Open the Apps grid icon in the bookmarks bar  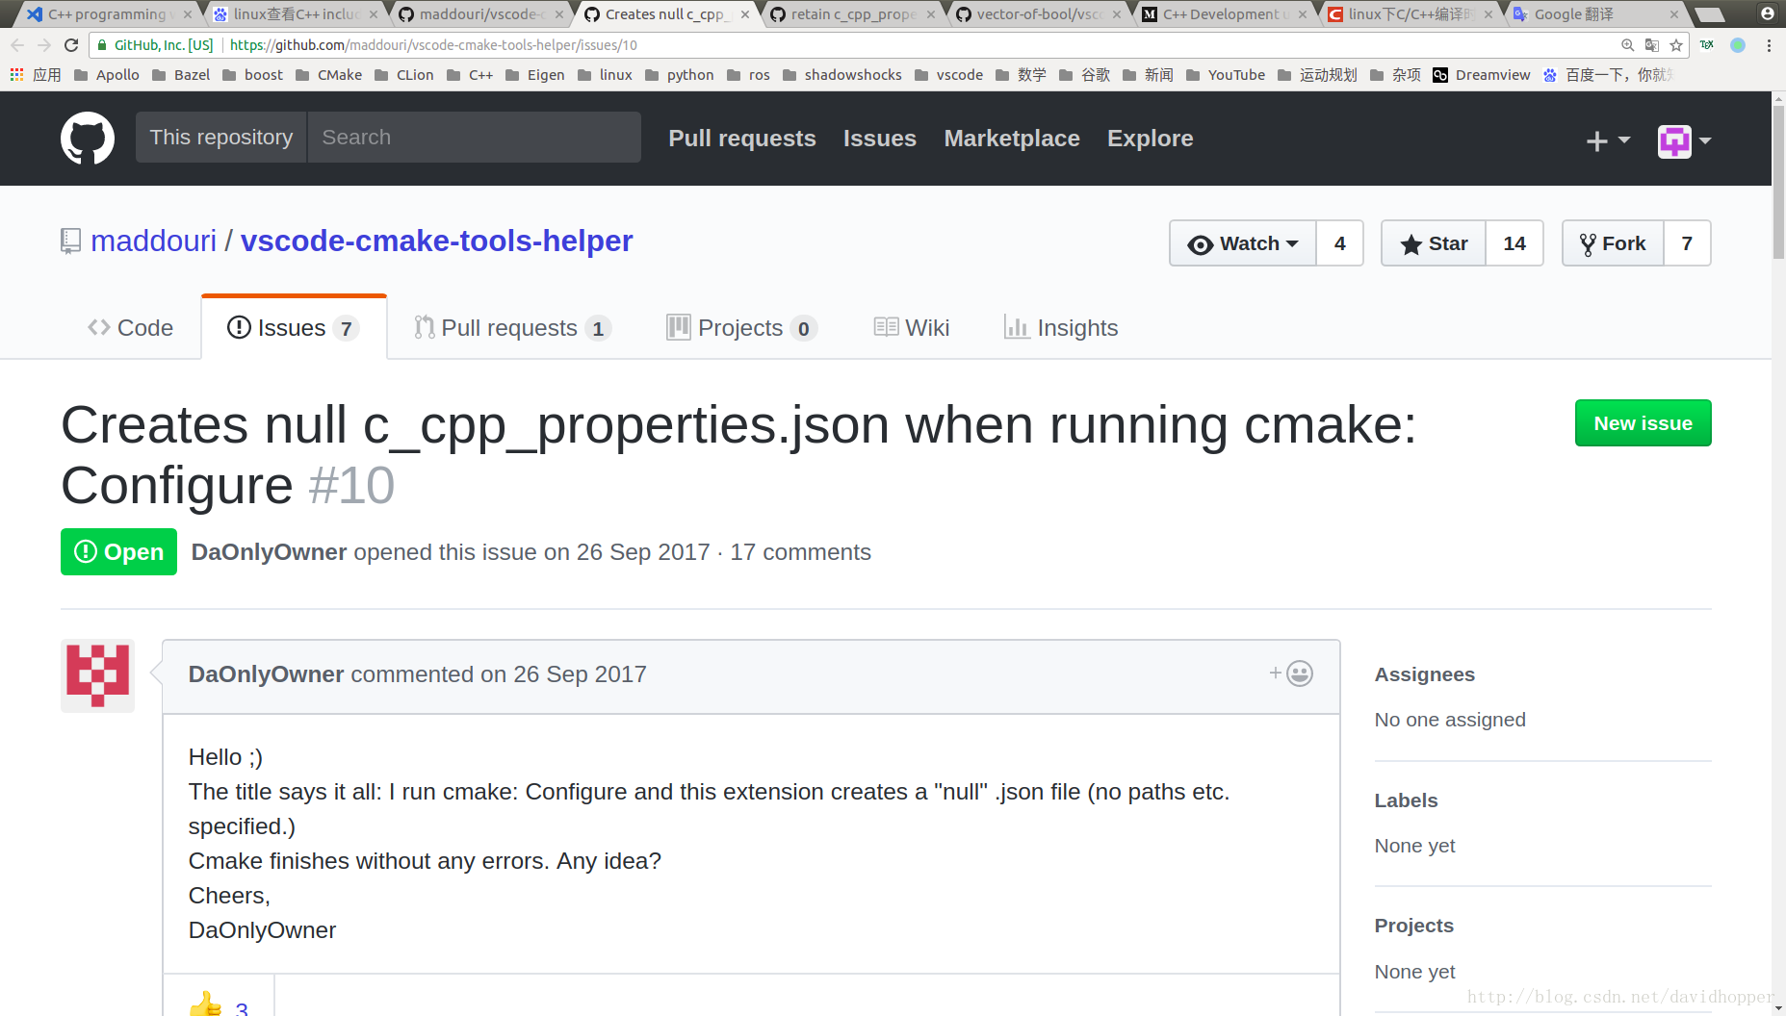(x=16, y=75)
